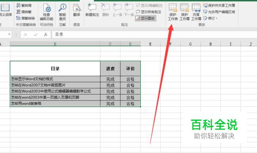The height and width of the screenshot is (153, 257).
Task: Click the Delete comment (删除) icon
Action: pos(106,10)
